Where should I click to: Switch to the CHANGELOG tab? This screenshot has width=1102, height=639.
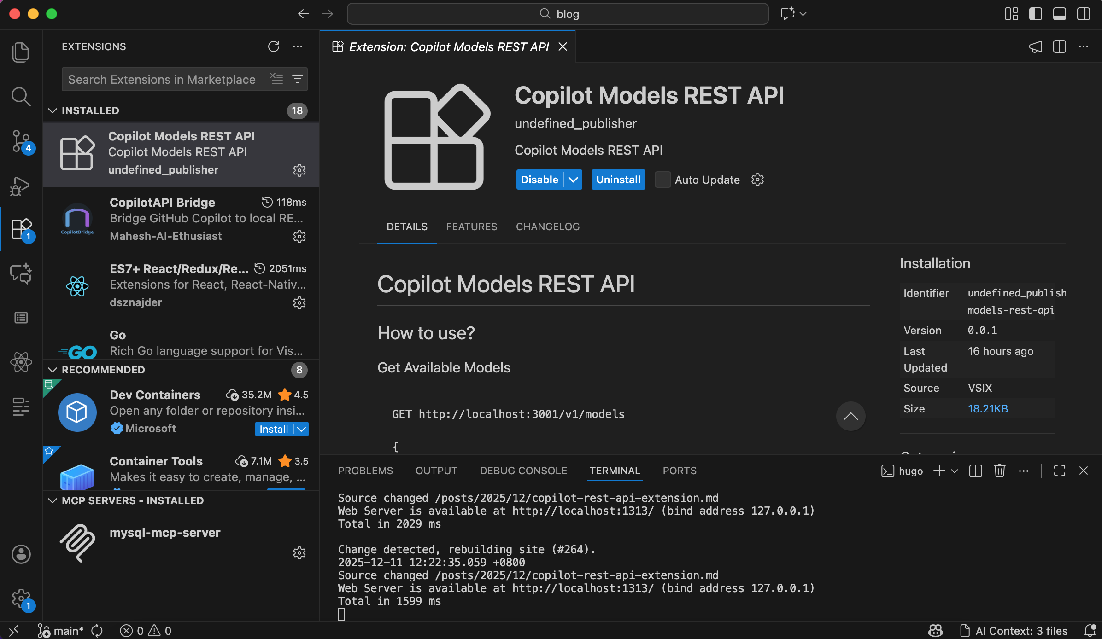tap(547, 227)
